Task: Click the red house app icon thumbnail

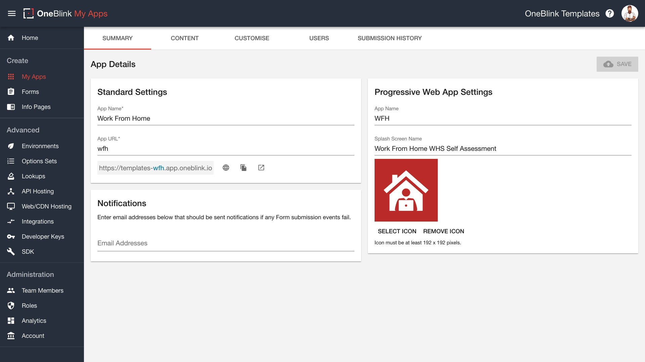Action: tap(406, 190)
